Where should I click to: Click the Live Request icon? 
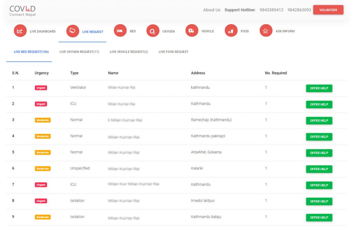(73, 31)
